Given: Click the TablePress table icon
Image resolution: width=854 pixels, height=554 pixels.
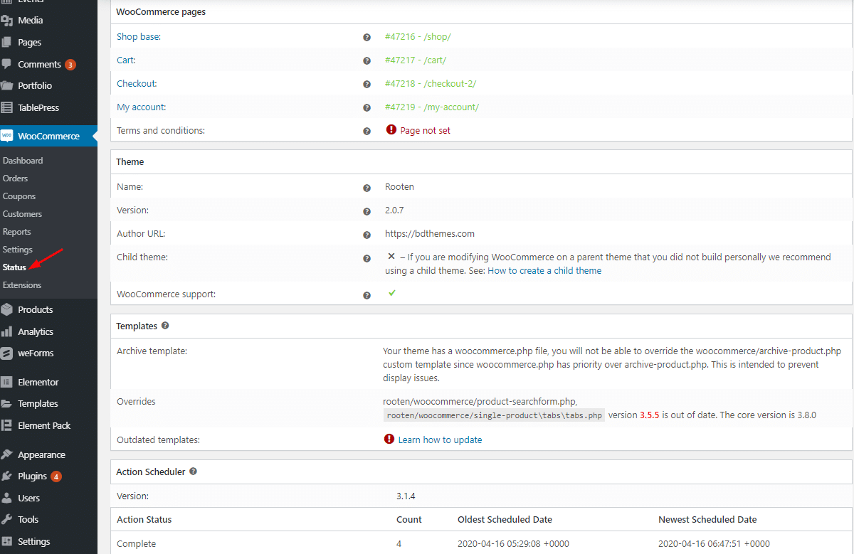Looking at the screenshot, I should 7,107.
